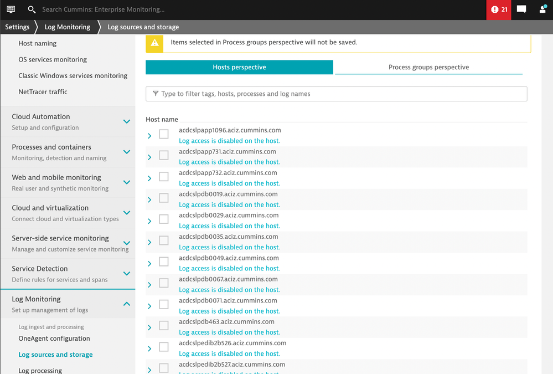553x374 pixels.
Task: Open the chat notifications icon
Action: coord(521,9)
